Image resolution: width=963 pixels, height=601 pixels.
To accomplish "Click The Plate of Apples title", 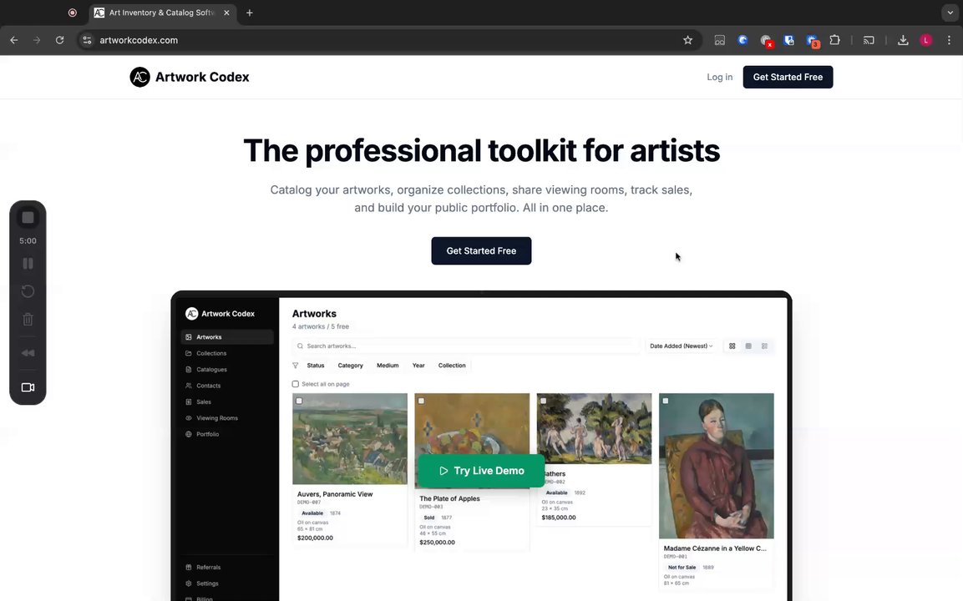I will point(449,498).
